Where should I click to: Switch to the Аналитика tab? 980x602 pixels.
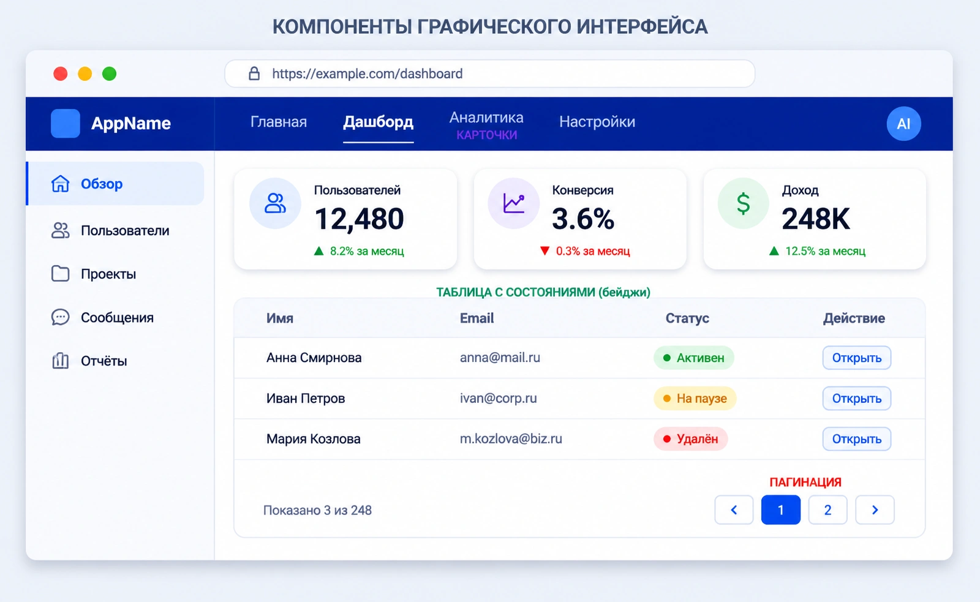486,118
